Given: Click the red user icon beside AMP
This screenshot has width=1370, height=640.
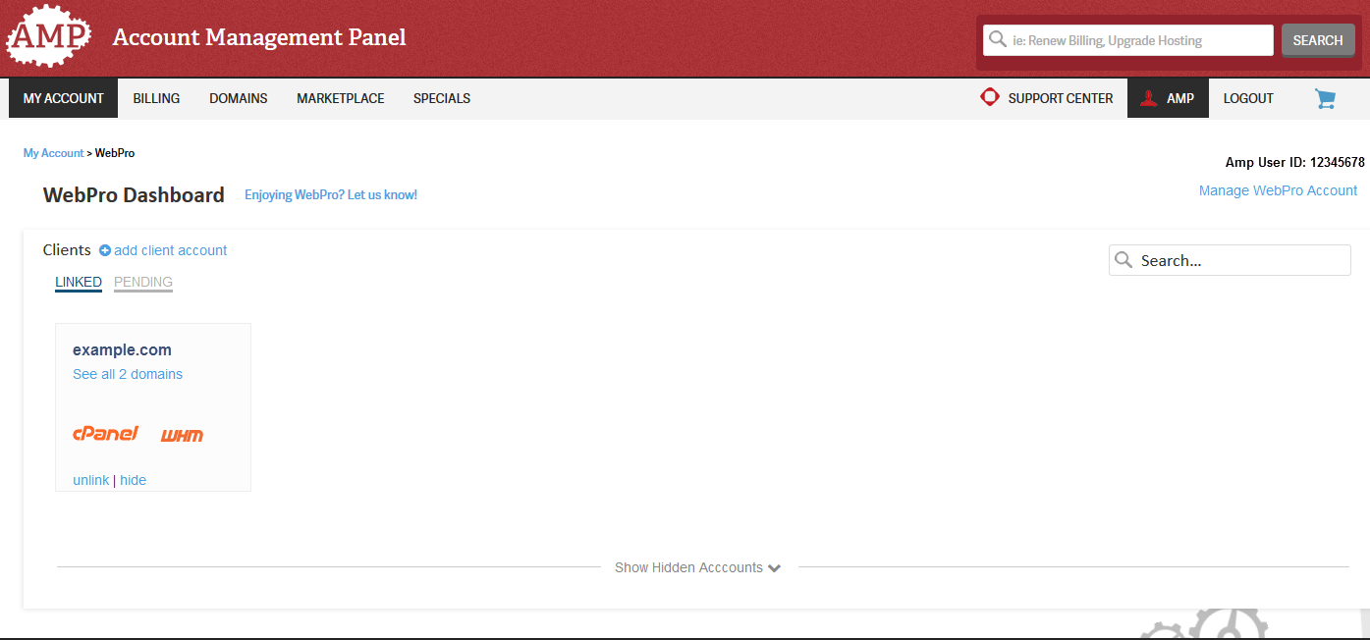Looking at the screenshot, I should tap(1148, 98).
